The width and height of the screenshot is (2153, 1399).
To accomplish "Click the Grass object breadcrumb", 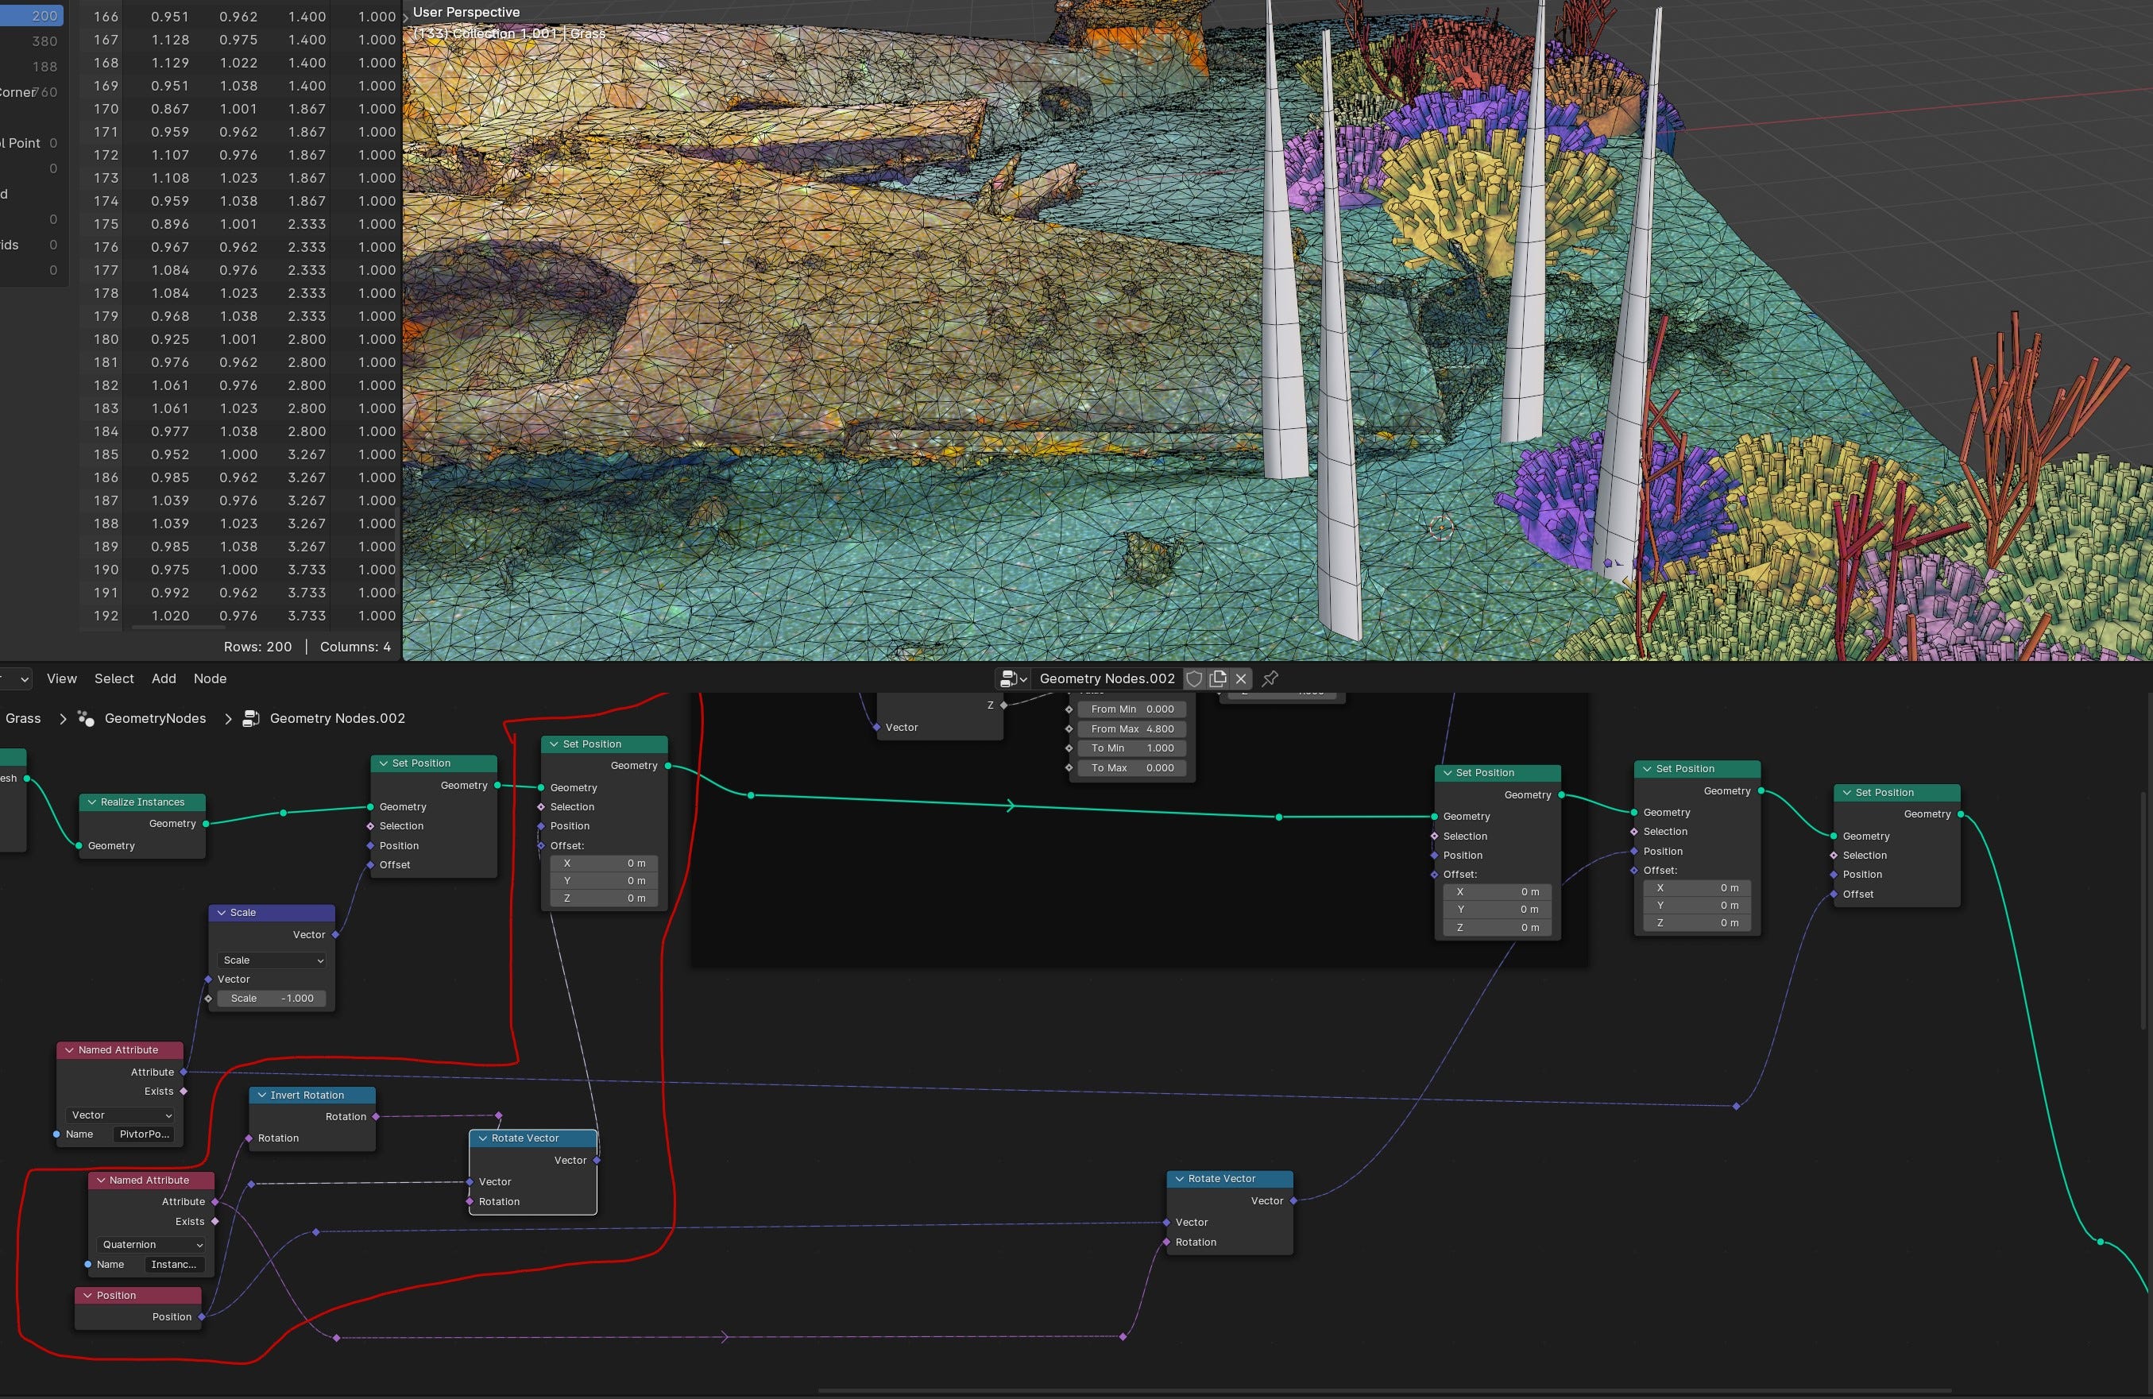I will [24, 718].
